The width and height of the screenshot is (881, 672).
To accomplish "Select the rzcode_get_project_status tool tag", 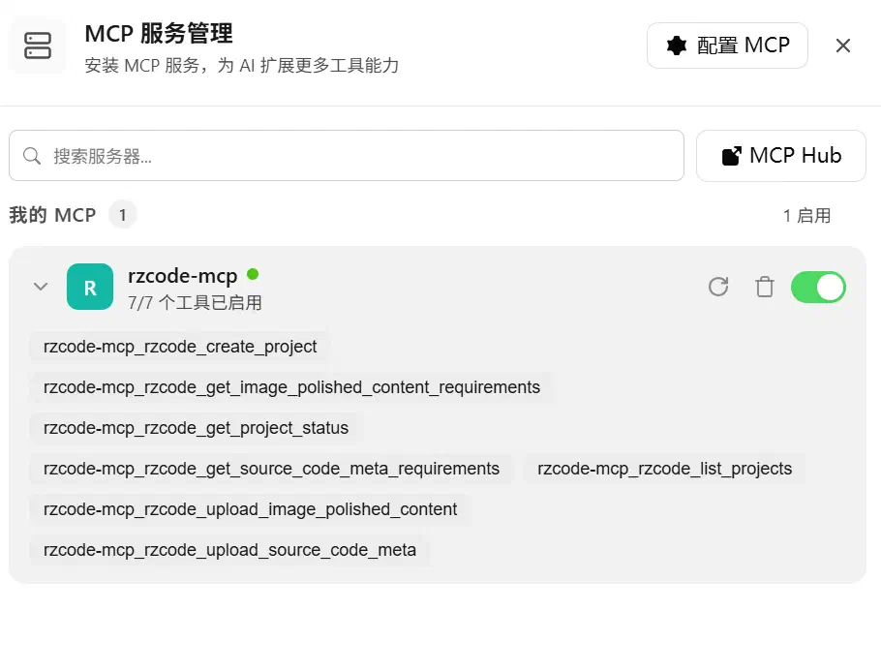I will (196, 428).
